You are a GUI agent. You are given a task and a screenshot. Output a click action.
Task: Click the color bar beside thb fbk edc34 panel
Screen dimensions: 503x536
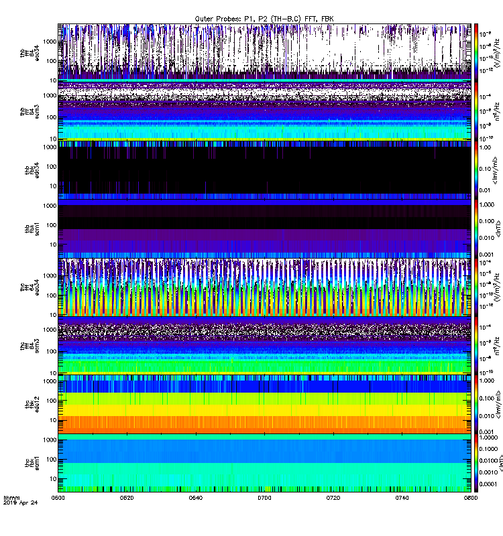coord(476,170)
